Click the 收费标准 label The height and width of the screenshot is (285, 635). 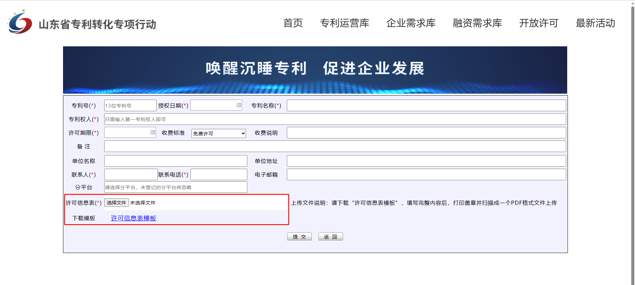pyautogui.click(x=173, y=133)
